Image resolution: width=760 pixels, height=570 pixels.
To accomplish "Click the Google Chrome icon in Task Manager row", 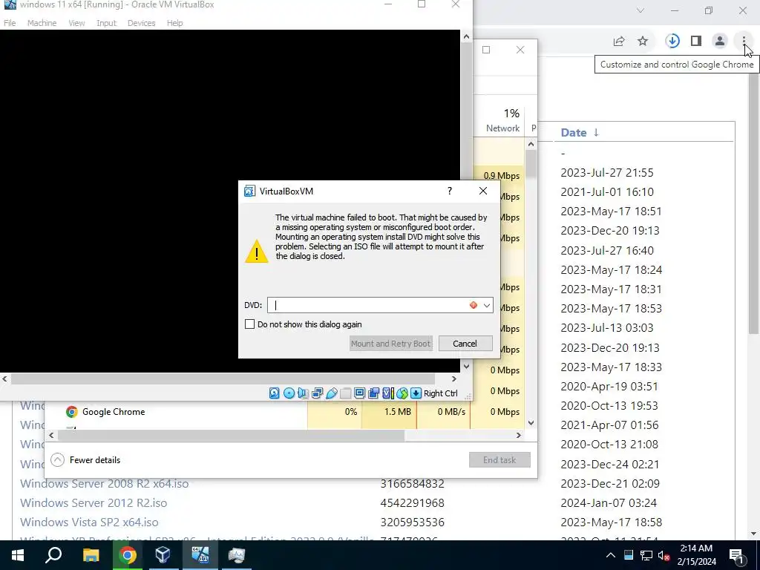I will tap(72, 412).
